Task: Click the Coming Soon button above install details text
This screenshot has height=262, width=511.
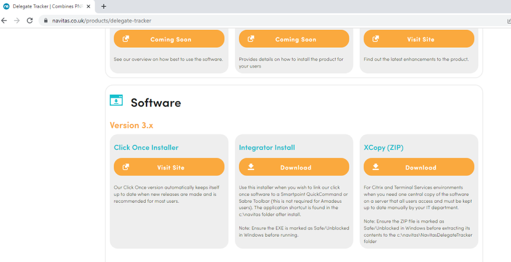Action: coord(294,39)
